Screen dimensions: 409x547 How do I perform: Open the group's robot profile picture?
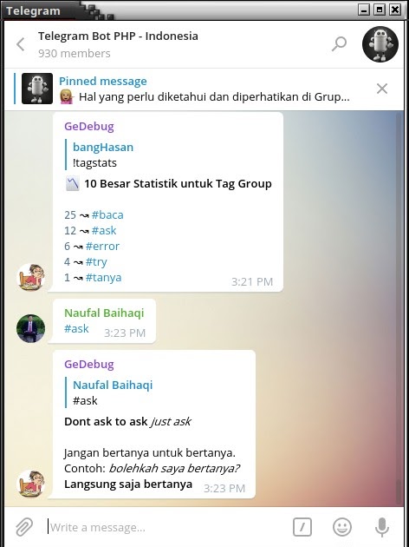tap(380, 44)
